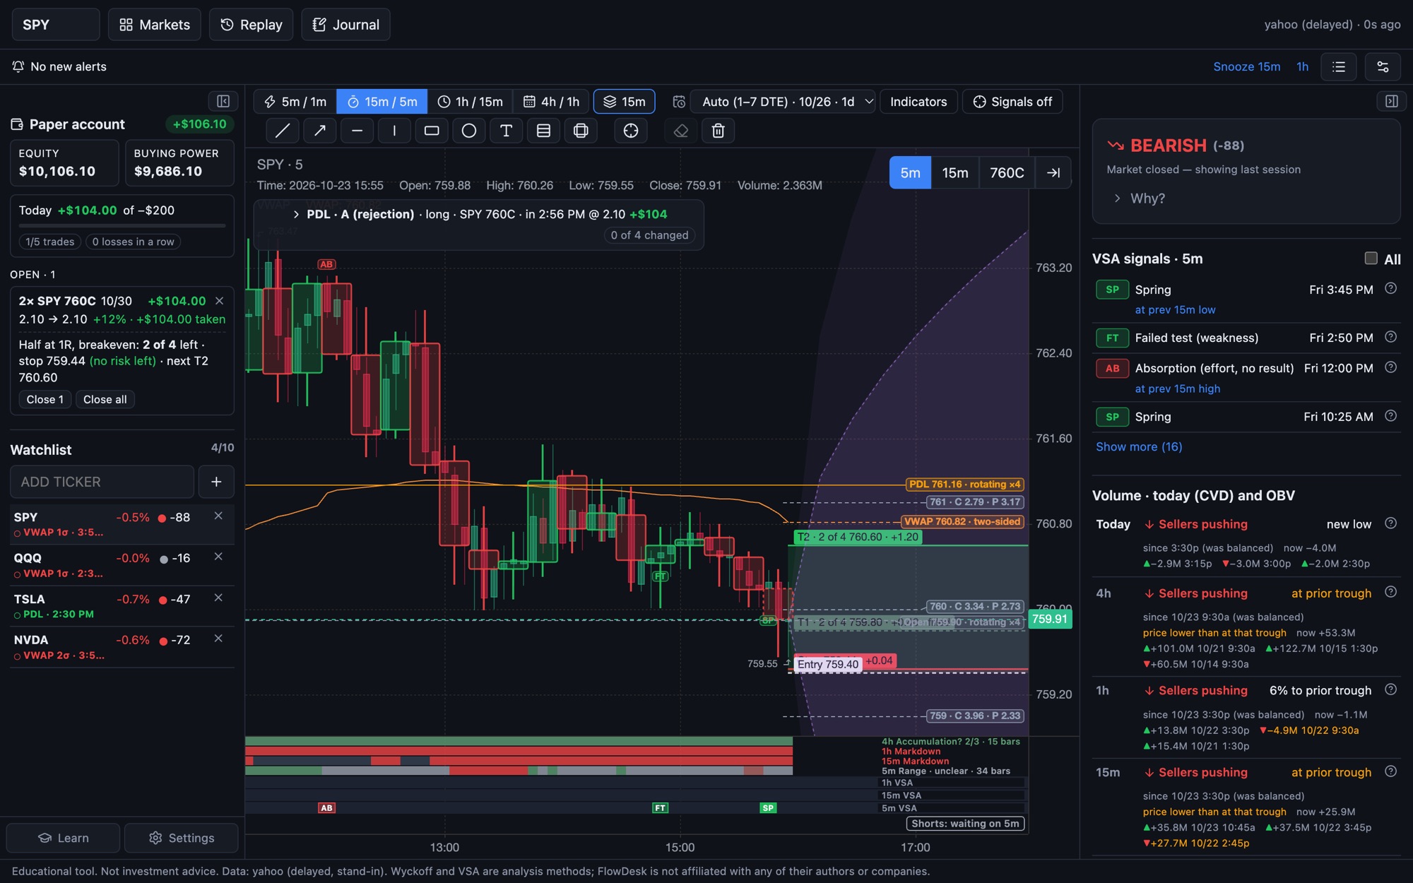1413x883 pixels.
Task: Select the 1h / 15m timeframe preset
Action: point(470,102)
